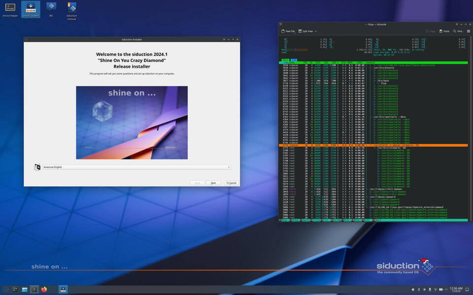Select the "/bin/bash" process row in htop
The image size is (473, 295).
point(373,81)
